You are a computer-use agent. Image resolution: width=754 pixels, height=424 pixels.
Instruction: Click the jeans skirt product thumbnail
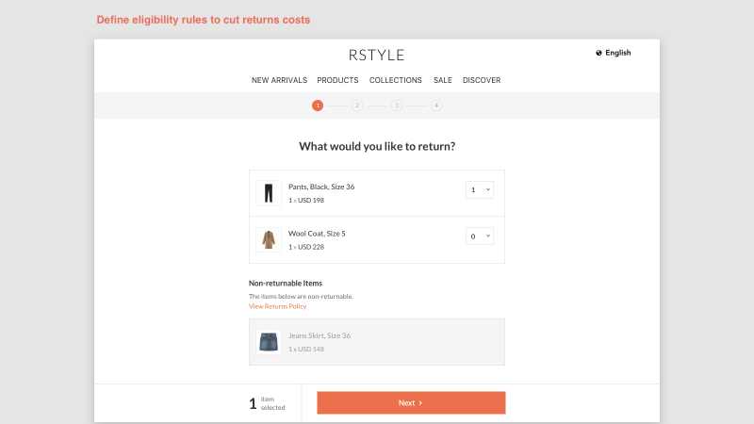click(269, 342)
